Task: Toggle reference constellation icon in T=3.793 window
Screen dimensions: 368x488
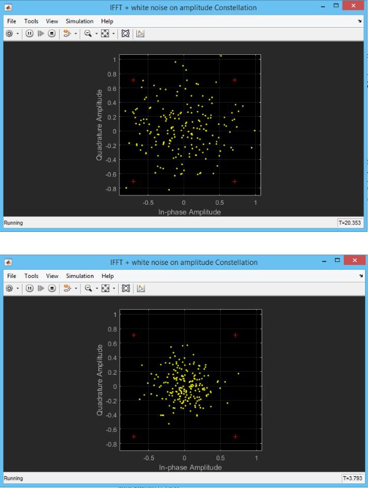Action: 126,289
